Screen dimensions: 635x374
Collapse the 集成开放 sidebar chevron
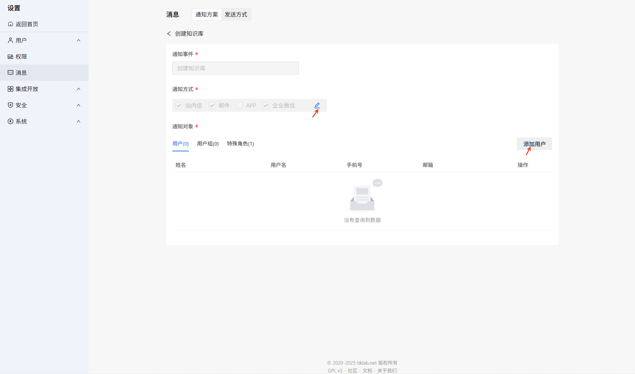79,89
